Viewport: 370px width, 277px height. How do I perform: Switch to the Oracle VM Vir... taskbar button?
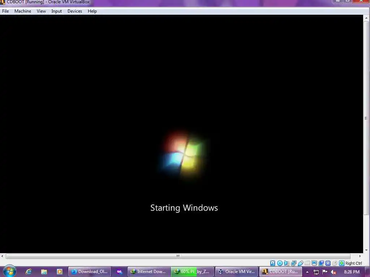237,272
